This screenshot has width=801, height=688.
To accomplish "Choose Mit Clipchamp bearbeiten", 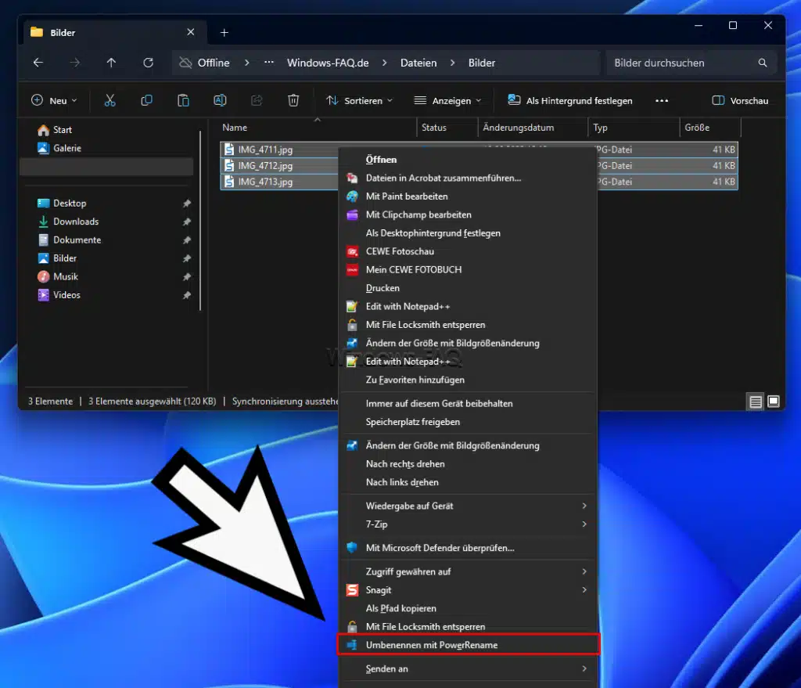I will [x=468, y=214].
